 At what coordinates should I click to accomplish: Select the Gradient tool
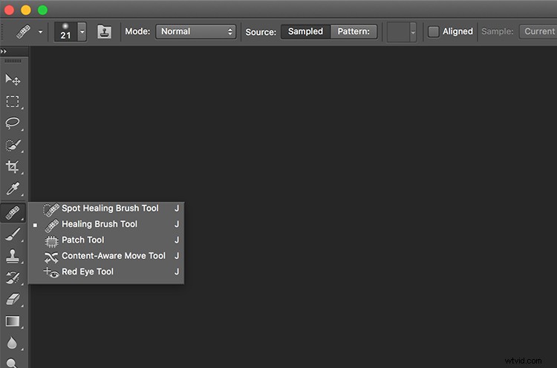pos(13,321)
